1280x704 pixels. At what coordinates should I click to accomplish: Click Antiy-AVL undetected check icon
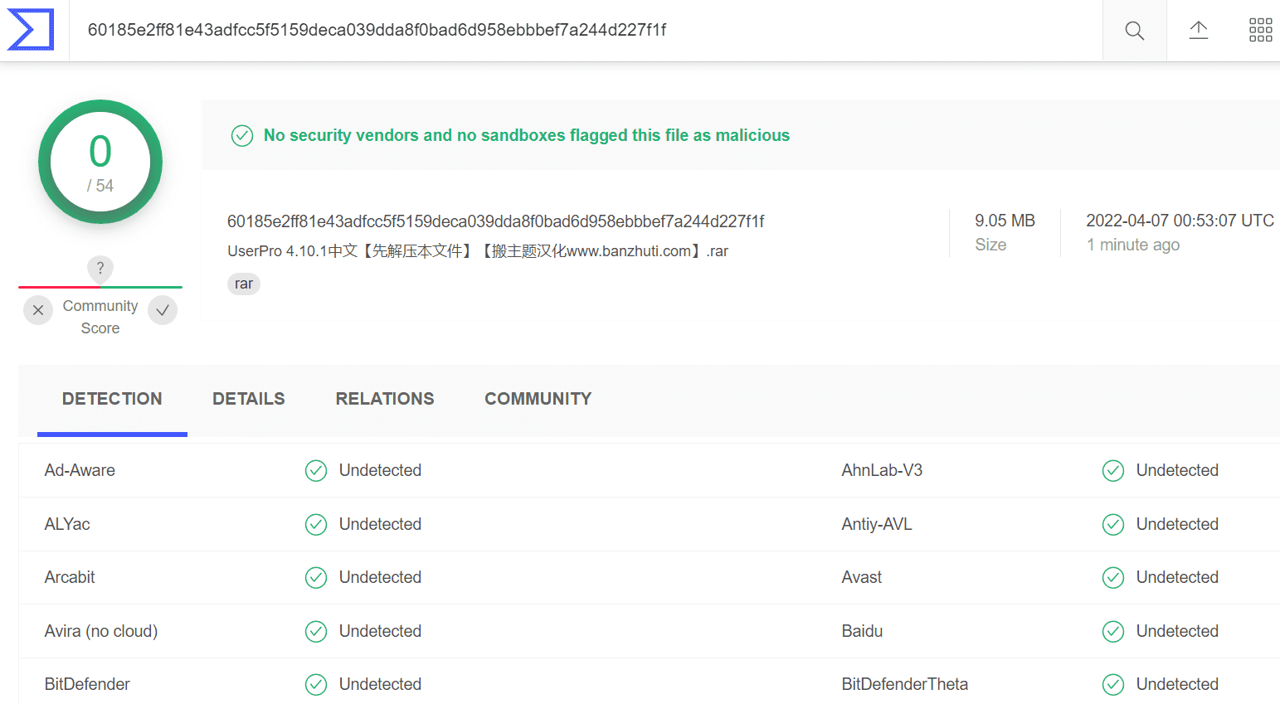click(1113, 525)
